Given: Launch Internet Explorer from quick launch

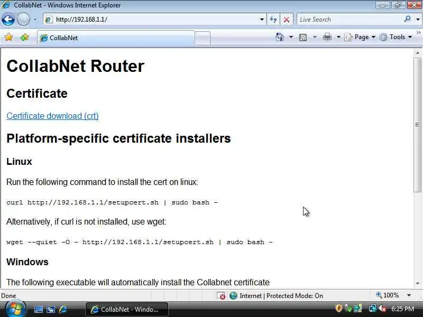Looking at the screenshot, I should (x=63, y=309).
